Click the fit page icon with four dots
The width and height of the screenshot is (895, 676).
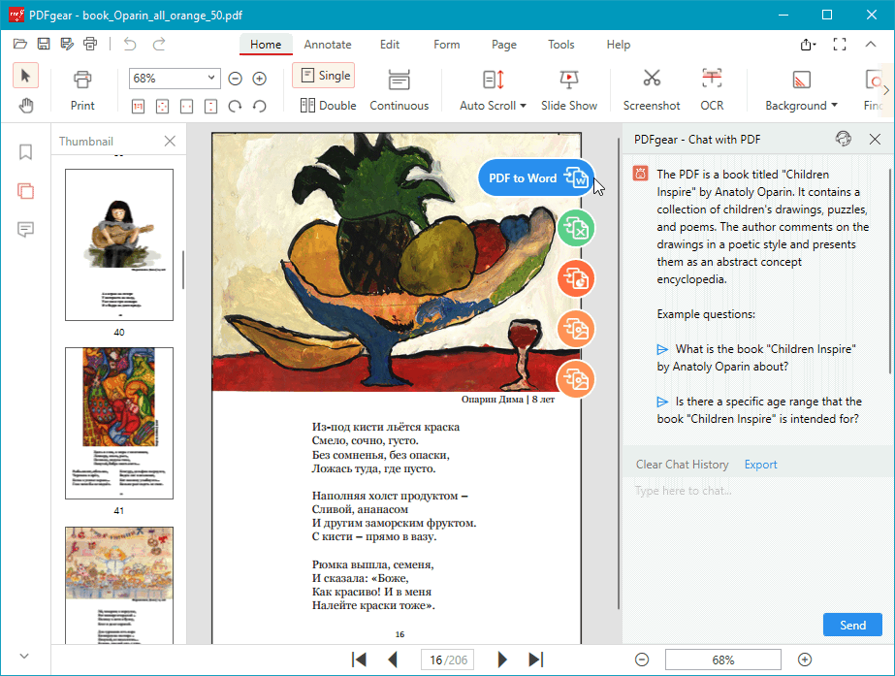163,106
